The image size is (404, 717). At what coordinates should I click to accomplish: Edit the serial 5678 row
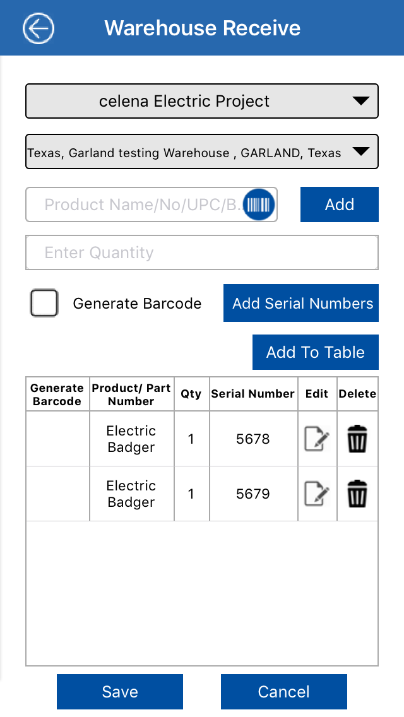[x=317, y=439]
